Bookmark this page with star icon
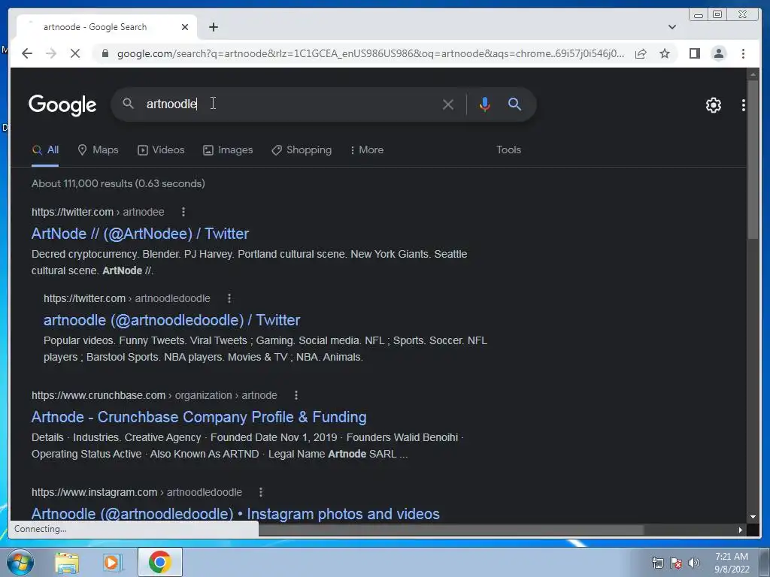The width and height of the screenshot is (770, 577). pos(665,53)
